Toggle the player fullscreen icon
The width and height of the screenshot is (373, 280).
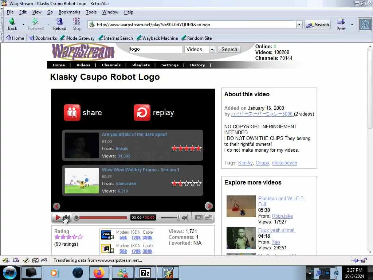coord(209,217)
